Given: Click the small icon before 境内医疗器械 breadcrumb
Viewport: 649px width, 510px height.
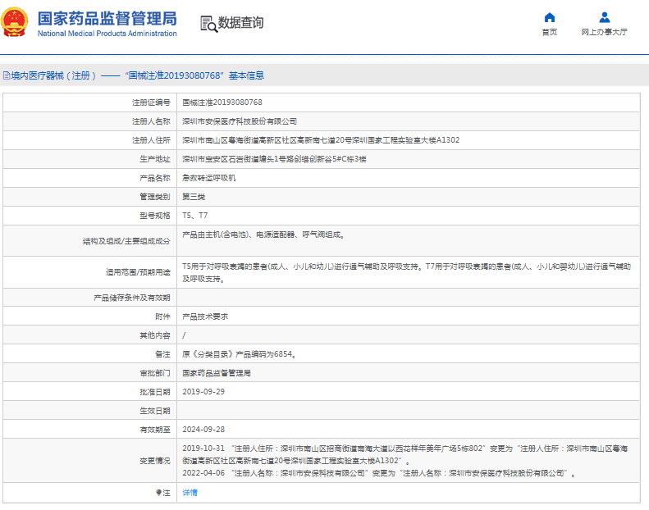Looking at the screenshot, I should coord(6,75).
